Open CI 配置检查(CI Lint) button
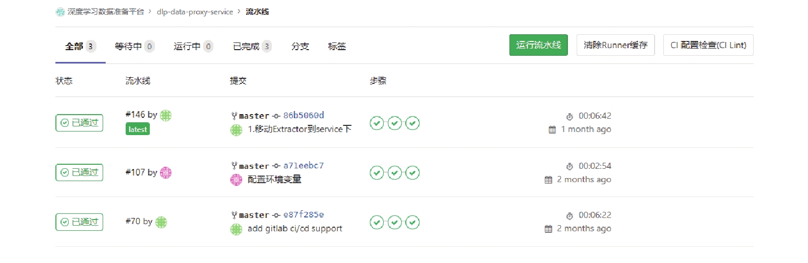The height and width of the screenshot is (263, 808). (x=708, y=45)
